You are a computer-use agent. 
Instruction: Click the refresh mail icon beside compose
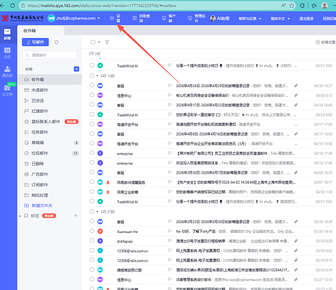[x=56, y=42]
